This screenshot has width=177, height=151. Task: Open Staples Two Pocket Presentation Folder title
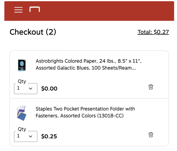pyautogui.click(x=85, y=112)
